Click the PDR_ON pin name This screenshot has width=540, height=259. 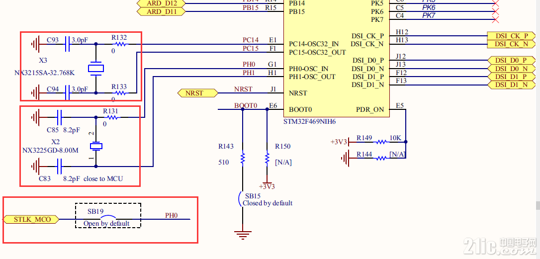(x=370, y=110)
